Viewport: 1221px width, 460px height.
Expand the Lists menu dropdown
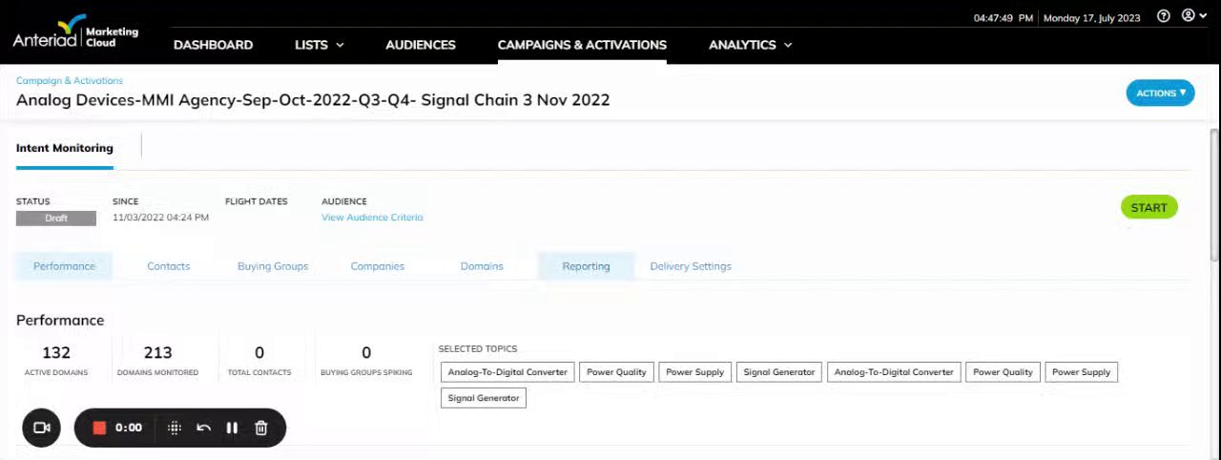coord(319,45)
